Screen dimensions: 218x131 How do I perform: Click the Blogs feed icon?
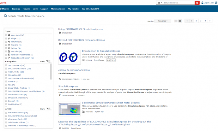(x=9, y=39)
